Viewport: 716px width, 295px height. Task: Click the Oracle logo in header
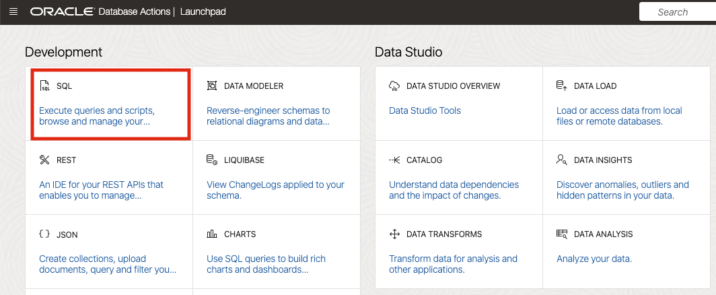[x=61, y=12]
